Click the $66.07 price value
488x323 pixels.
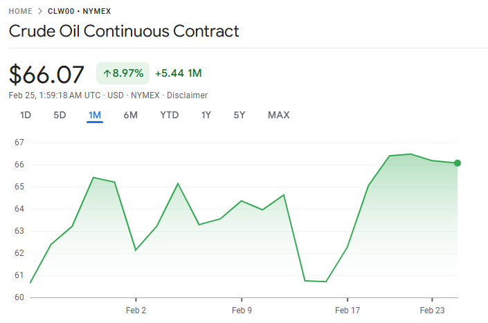click(x=47, y=73)
